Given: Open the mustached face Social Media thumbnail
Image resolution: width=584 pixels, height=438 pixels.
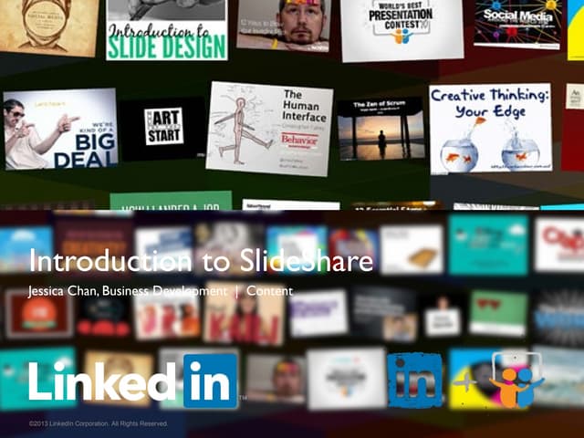Looking at the screenshot, I should pyautogui.click(x=46, y=26).
